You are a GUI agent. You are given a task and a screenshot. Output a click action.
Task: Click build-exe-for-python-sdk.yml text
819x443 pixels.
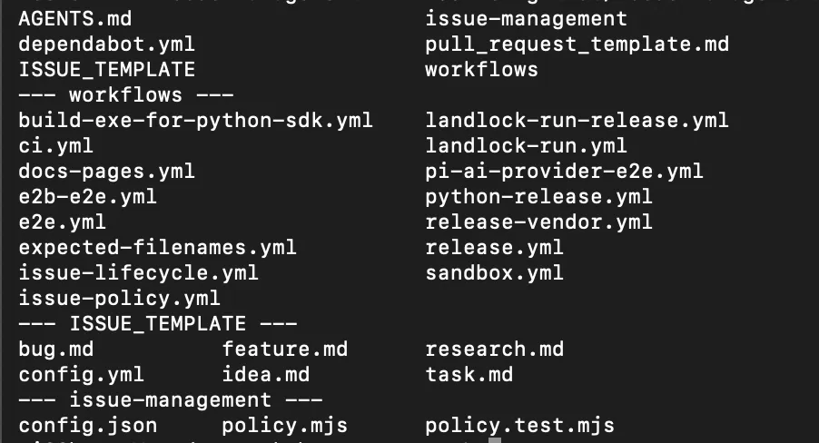tap(196, 121)
